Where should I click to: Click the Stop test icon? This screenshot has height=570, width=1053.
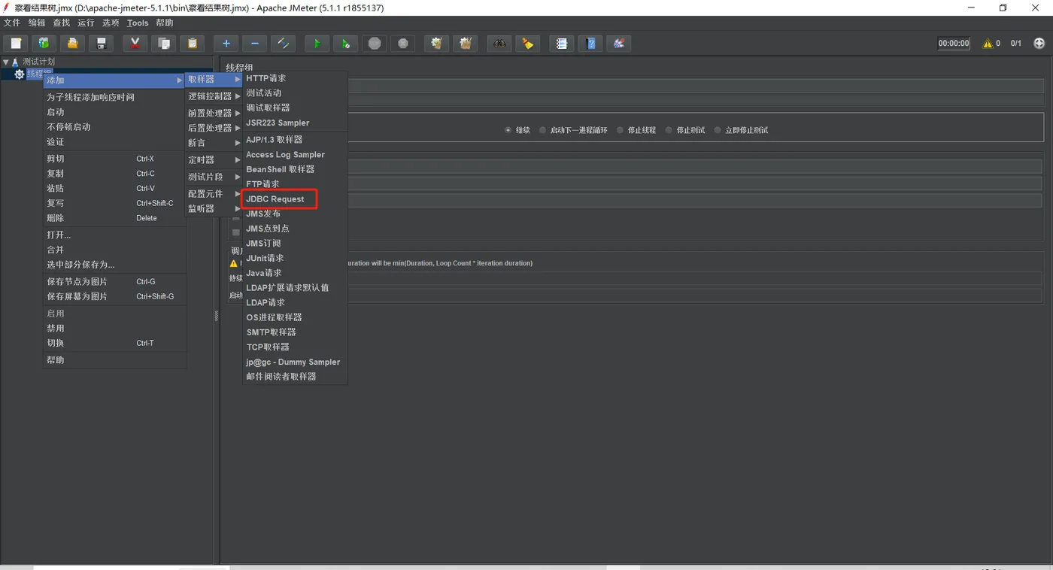click(374, 44)
